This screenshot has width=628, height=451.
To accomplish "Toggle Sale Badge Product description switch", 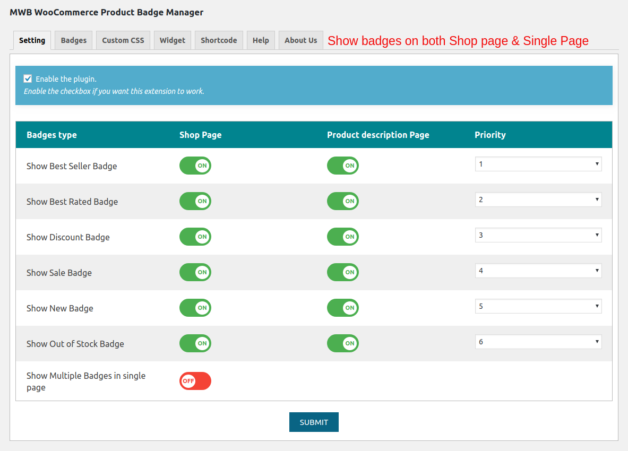I will click(343, 273).
